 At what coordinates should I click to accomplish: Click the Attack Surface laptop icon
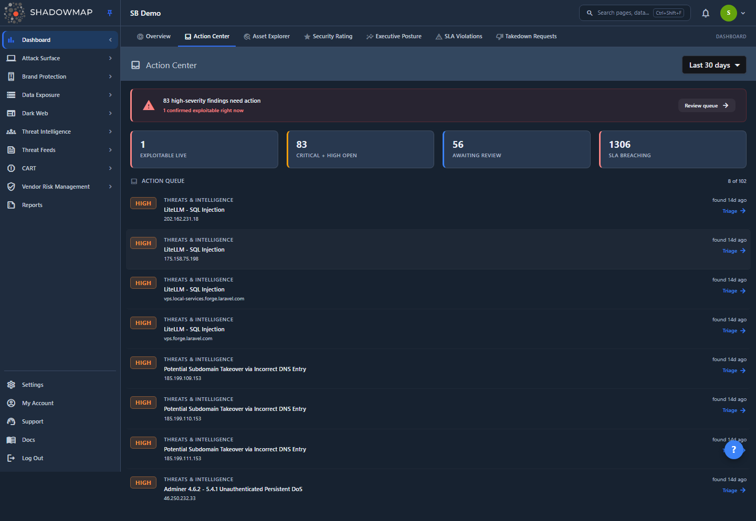[x=11, y=58]
